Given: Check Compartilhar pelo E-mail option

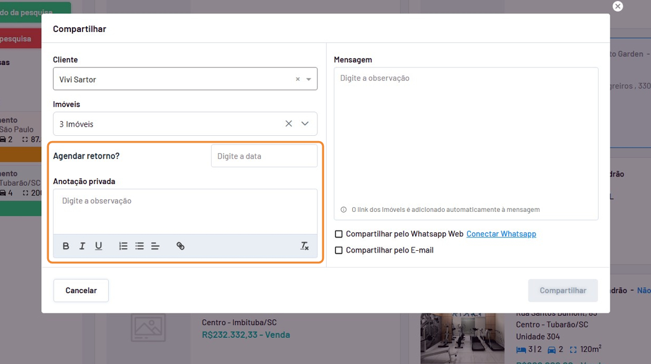Looking at the screenshot, I should pos(339,250).
